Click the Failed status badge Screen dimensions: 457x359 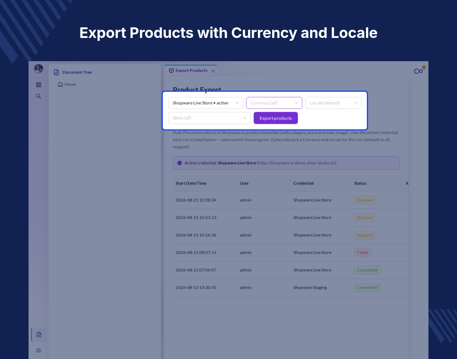pyautogui.click(x=363, y=253)
